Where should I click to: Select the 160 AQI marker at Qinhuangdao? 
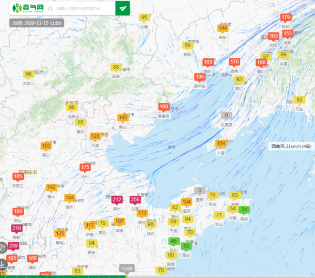pyautogui.click(x=164, y=107)
